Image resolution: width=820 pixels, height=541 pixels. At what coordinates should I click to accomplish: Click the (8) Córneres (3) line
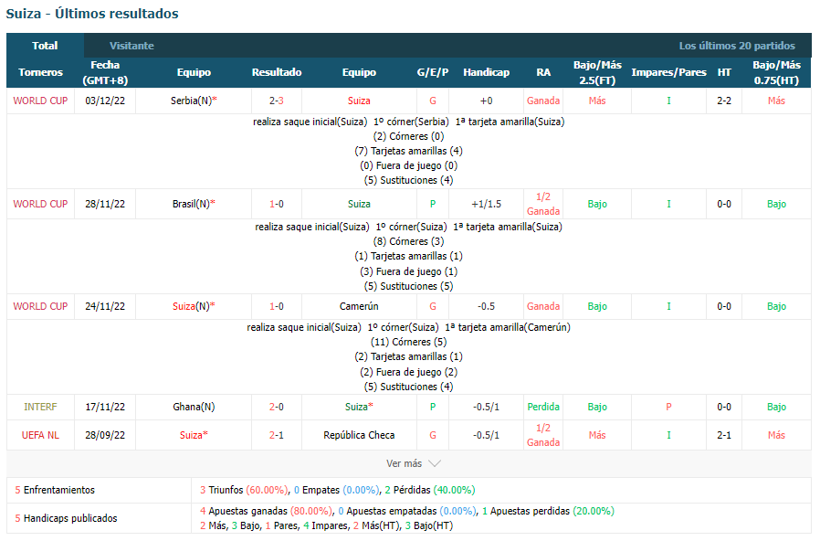pyautogui.click(x=408, y=241)
